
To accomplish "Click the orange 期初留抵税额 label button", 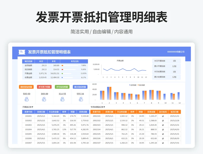I will click(x=26, y=87).
